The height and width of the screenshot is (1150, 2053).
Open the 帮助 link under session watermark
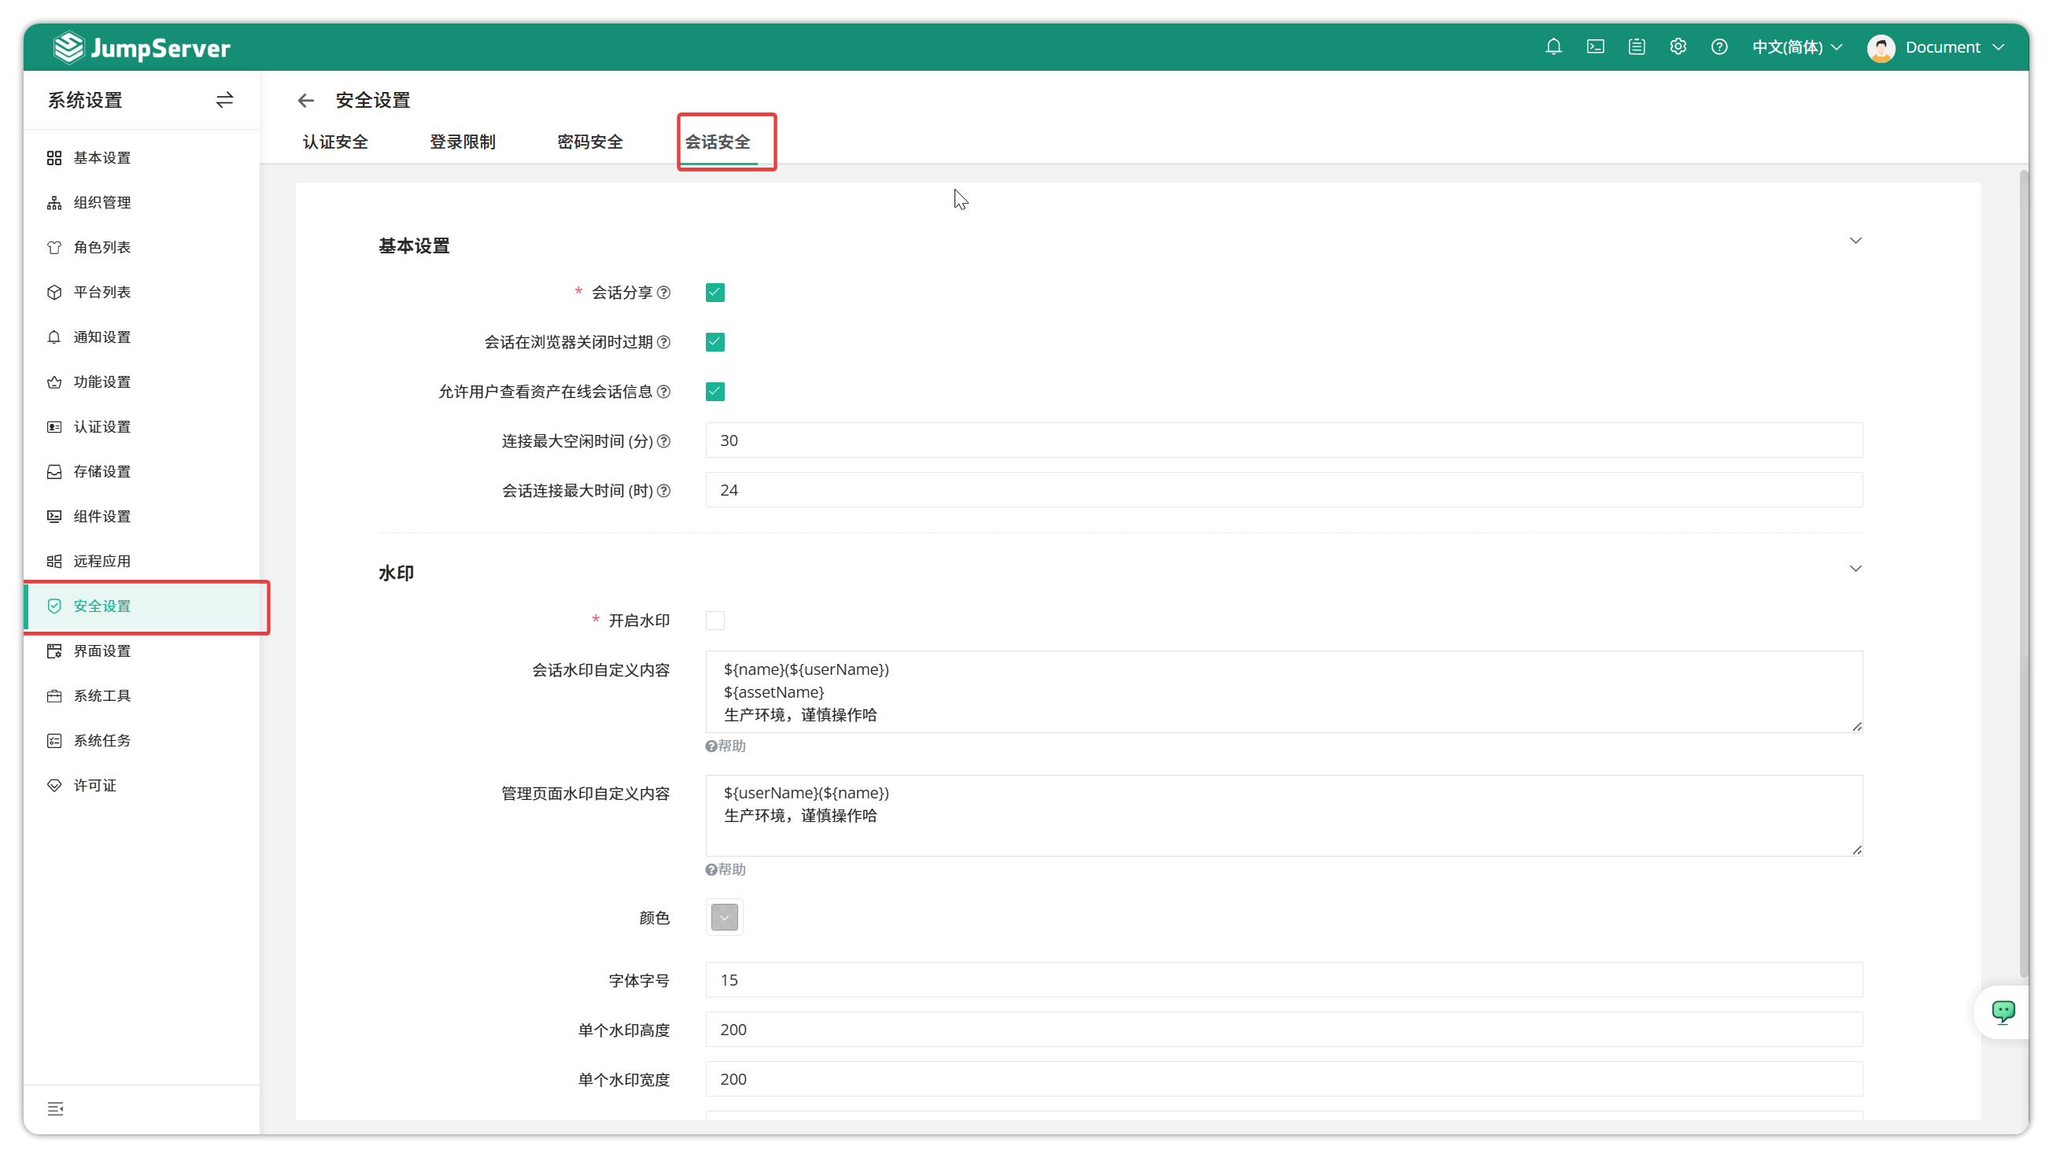[726, 746]
